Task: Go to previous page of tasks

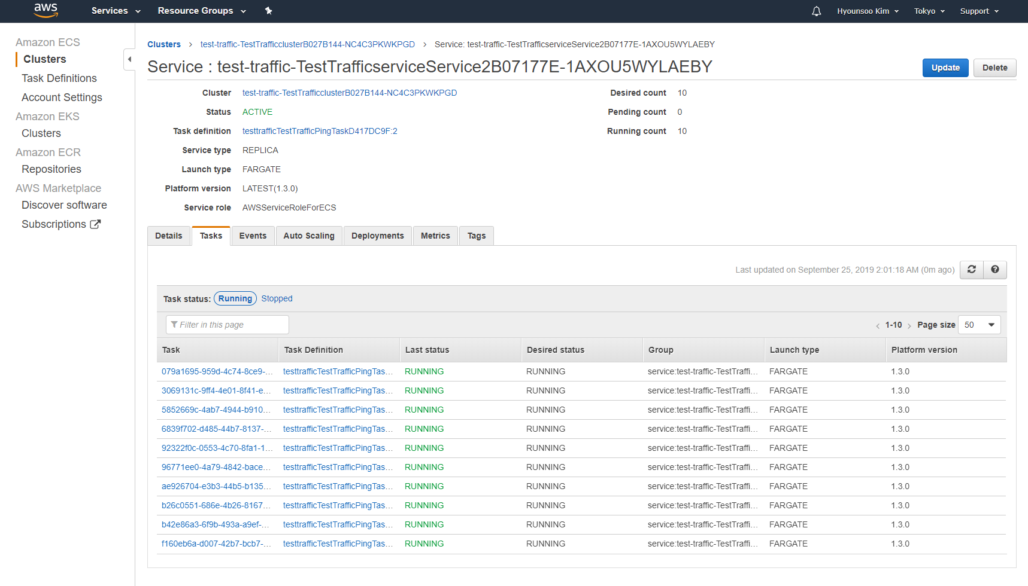Action: tap(878, 326)
